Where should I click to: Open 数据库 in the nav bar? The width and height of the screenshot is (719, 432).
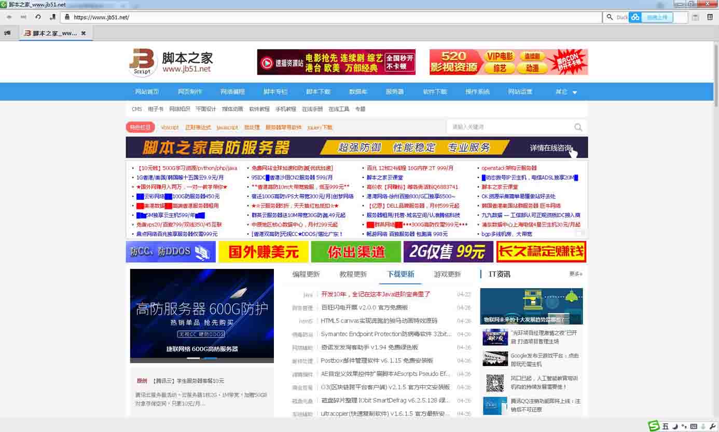pyautogui.click(x=358, y=92)
